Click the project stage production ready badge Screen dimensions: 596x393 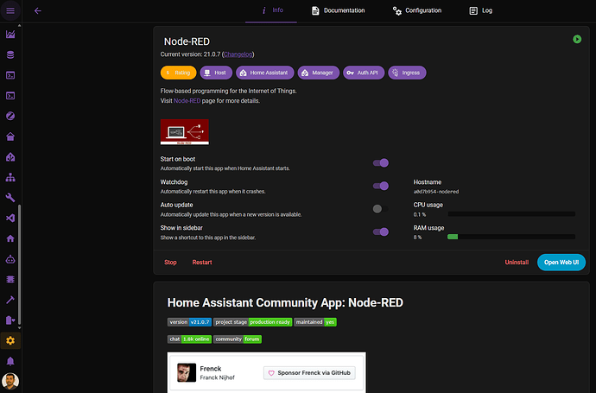pos(252,322)
